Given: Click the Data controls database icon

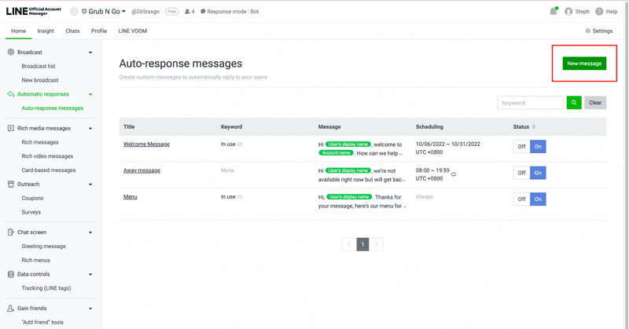Looking at the screenshot, I should click(11, 275).
